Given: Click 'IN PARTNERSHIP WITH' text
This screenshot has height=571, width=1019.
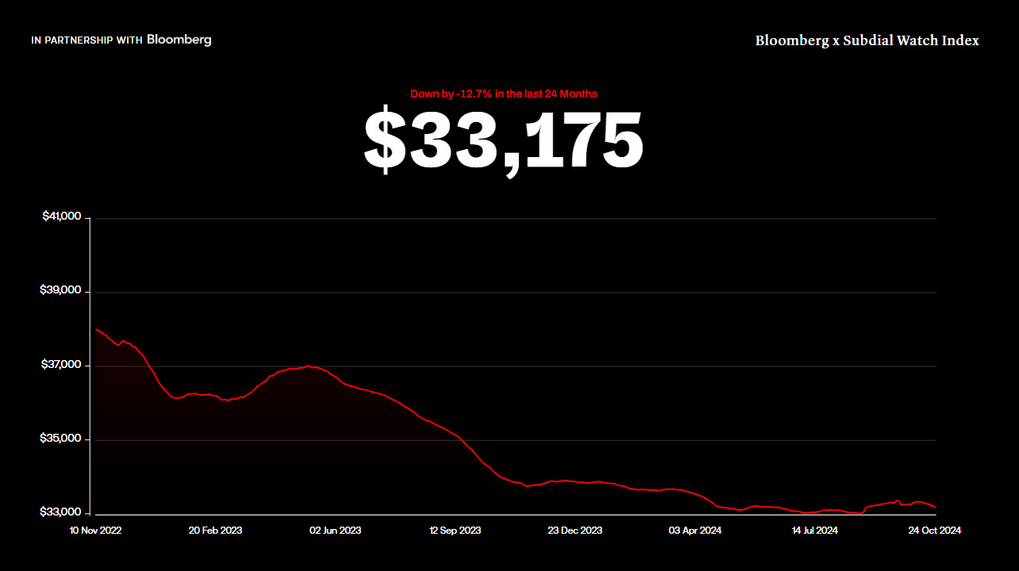Looking at the screenshot, I should [x=87, y=40].
